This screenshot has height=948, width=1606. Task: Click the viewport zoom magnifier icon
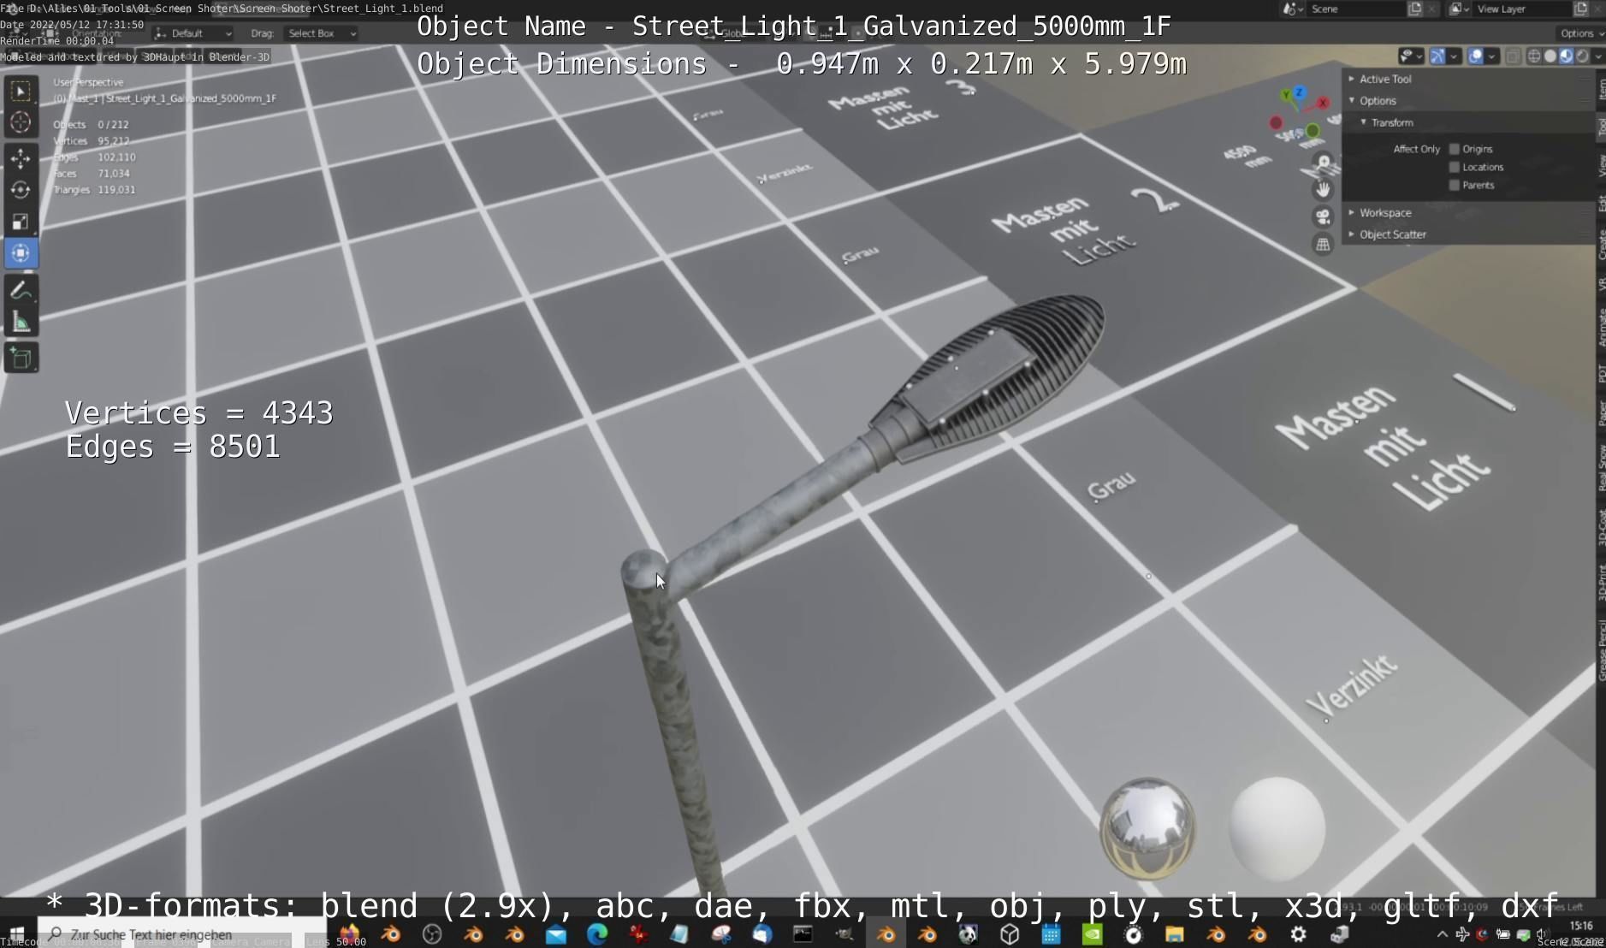[1324, 162]
